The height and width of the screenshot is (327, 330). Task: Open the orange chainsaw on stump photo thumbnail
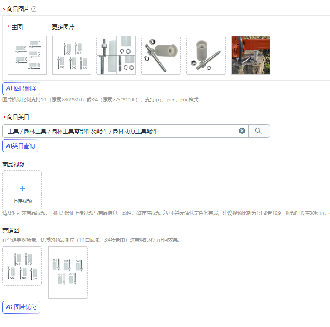click(250, 56)
